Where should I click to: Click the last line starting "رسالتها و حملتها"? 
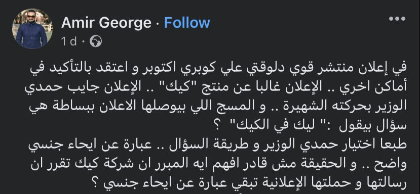252,182
